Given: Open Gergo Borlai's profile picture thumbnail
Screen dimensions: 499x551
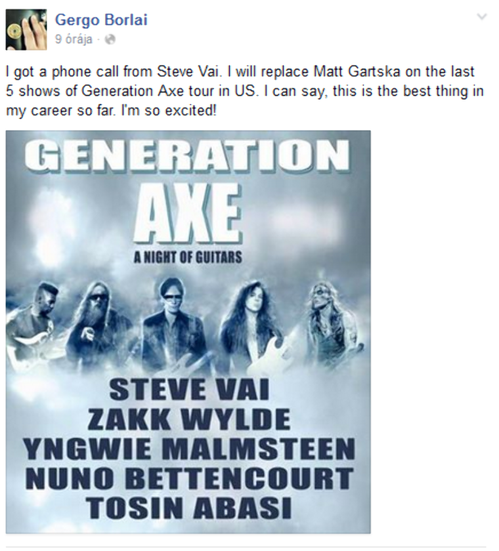Looking at the screenshot, I should coord(26,30).
